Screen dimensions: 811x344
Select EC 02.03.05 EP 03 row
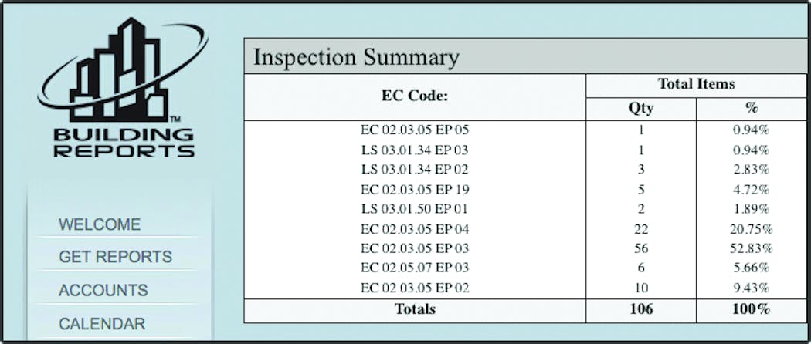[x=525, y=248]
